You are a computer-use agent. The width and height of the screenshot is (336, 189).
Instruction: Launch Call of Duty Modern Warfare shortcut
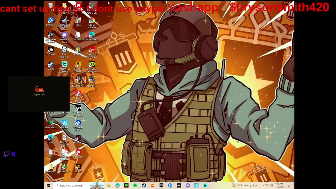[x=78, y=111]
